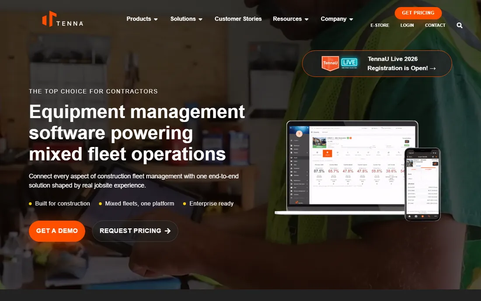Click the 87.5% value on laptop dashboard
This screenshot has height=301, width=481.
click(x=319, y=171)
